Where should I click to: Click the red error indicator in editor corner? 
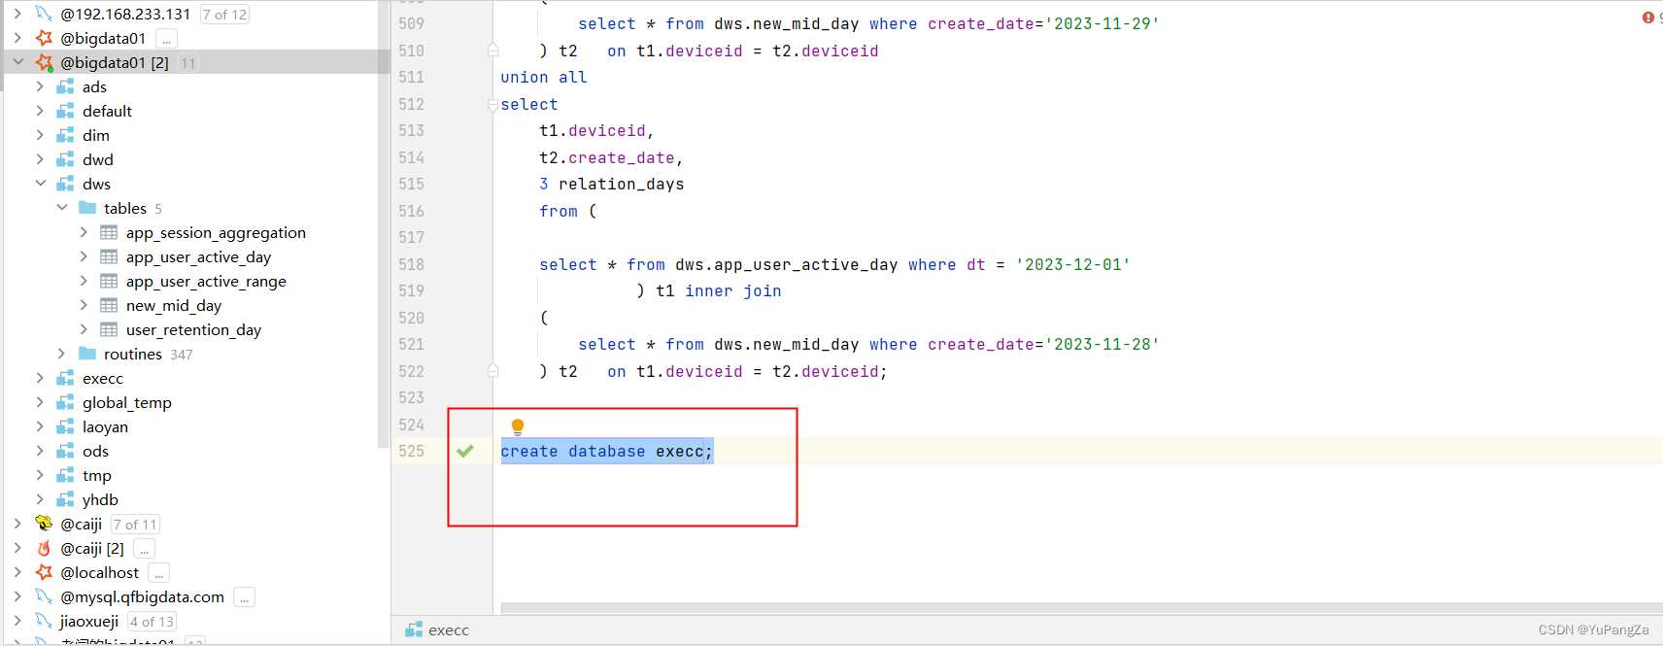(1648, 17)
